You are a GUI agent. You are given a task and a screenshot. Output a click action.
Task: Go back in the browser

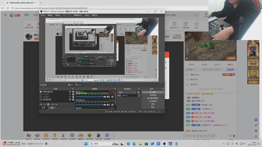[x=3, y=8]
